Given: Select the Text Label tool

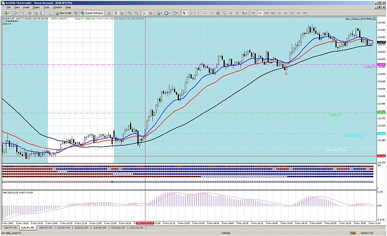Looking at the screenshot, I should tap(237, 13).
